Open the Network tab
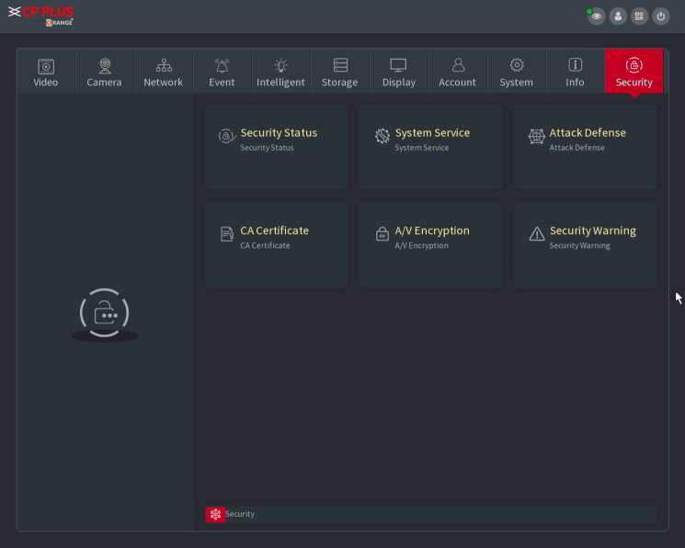685x548 pixels. [164, 72]
